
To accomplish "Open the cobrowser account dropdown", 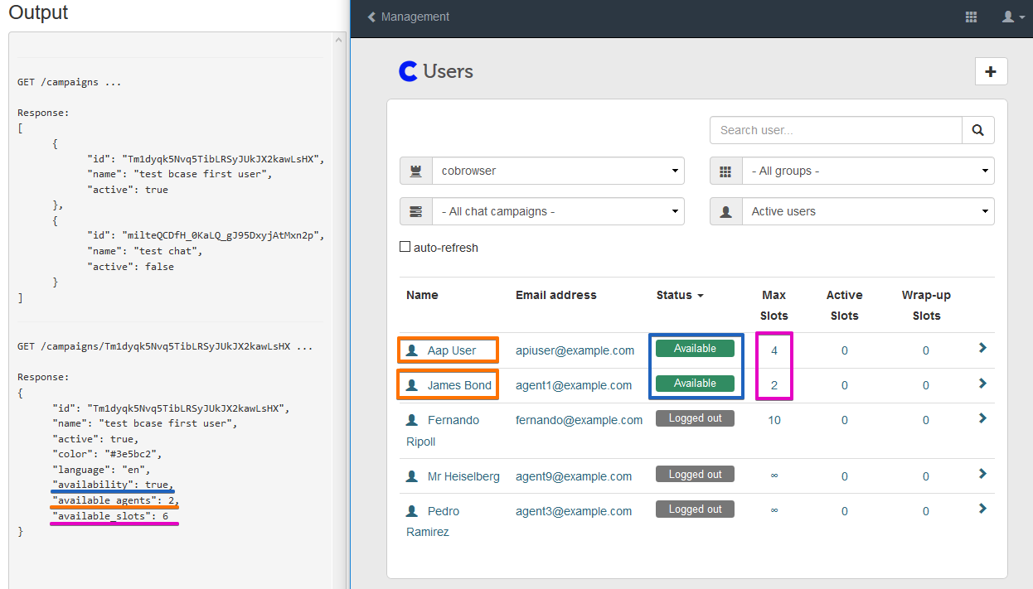I will (x=558, y=171).
